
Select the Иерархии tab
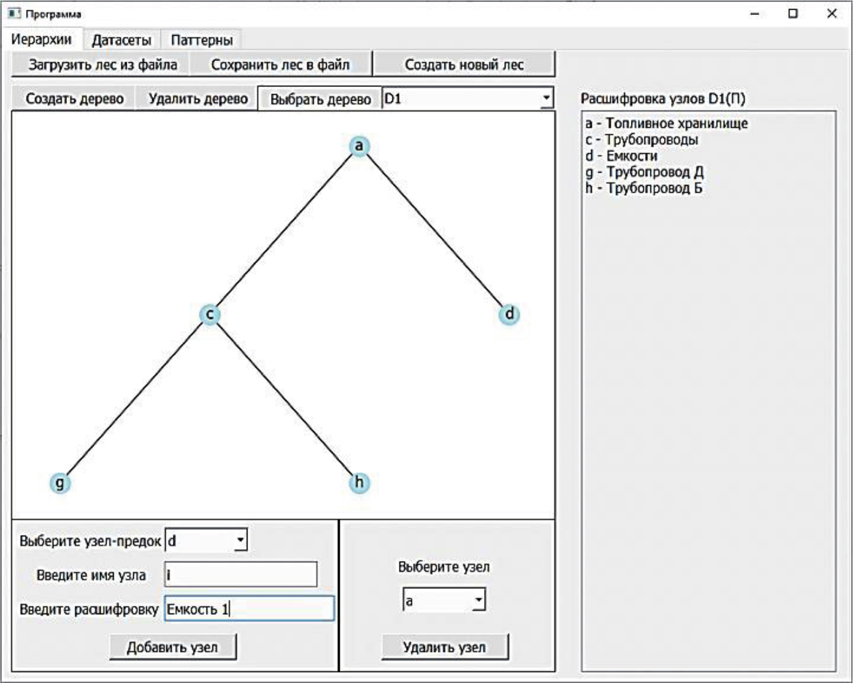42,40
